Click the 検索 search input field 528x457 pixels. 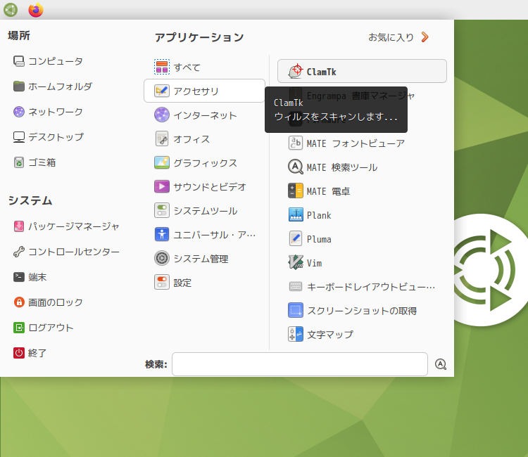point(300,364)
